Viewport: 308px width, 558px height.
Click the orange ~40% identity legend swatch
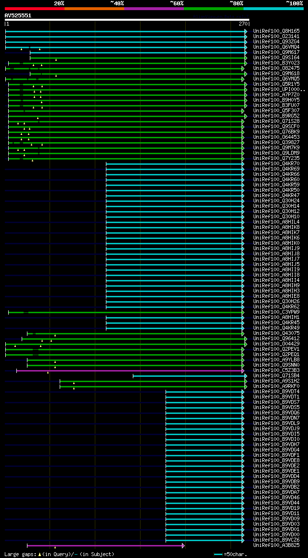[94, 8]
